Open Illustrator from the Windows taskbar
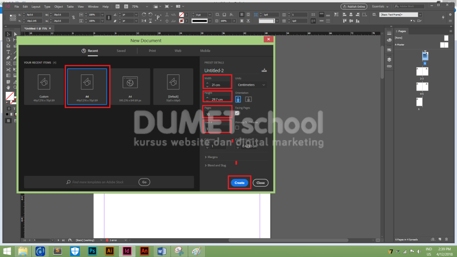Viewport: 457px width, 257px height. click(110, 251)
